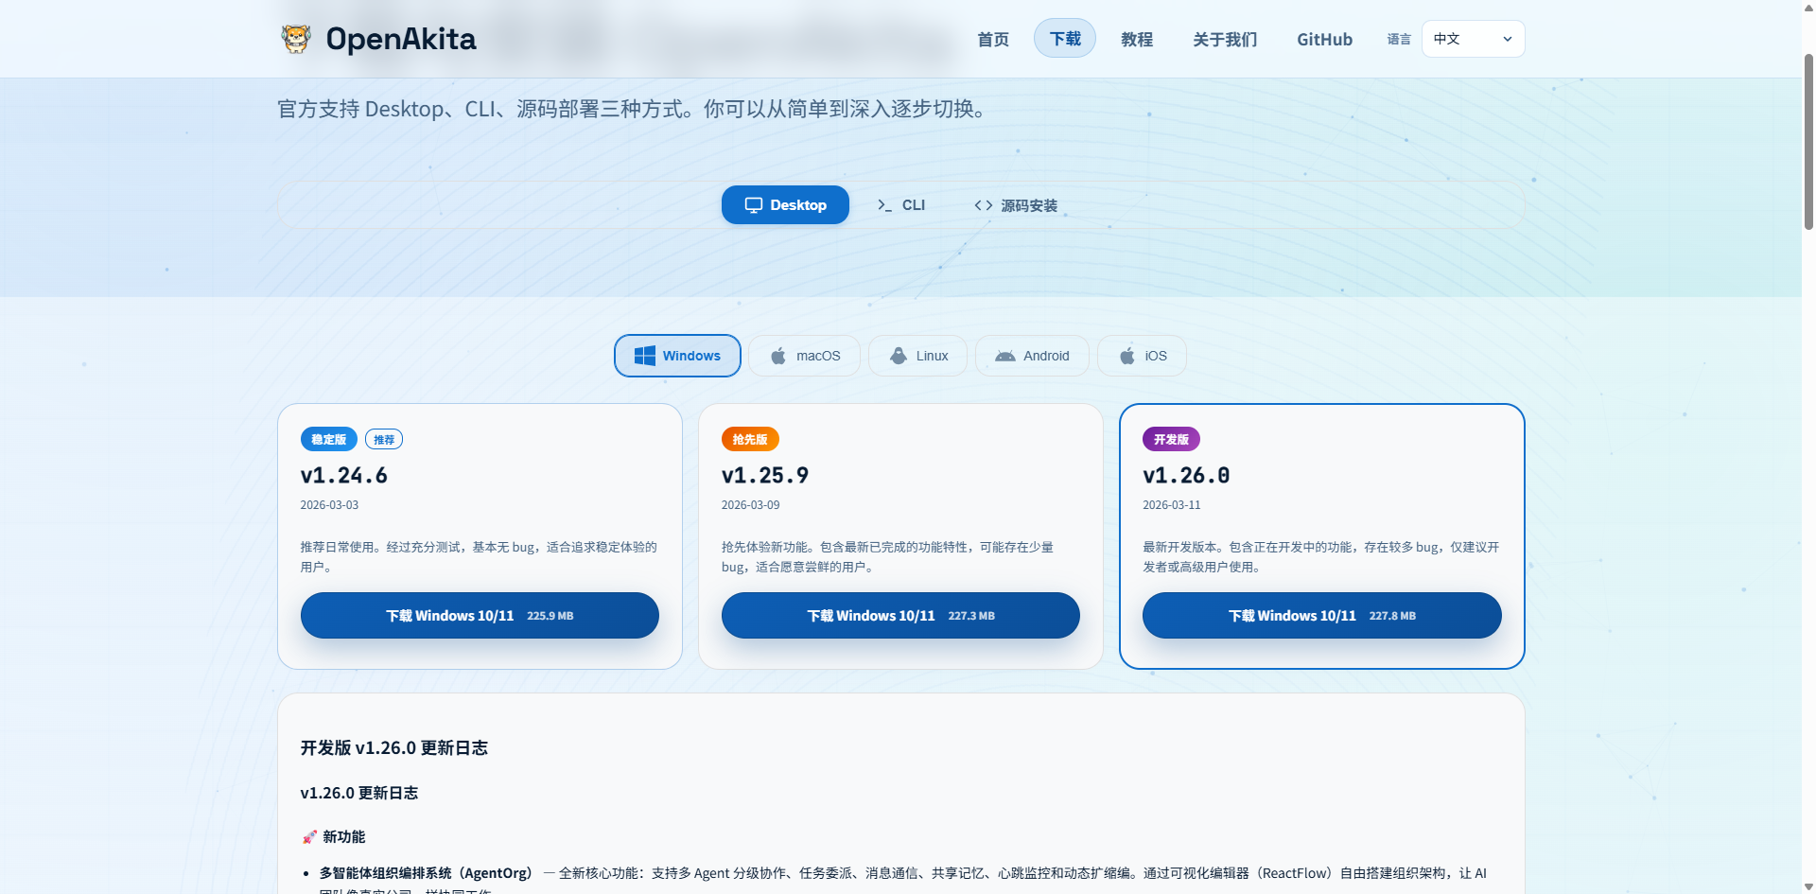Switch to the 源码安装 tab

pos(1017,205)
